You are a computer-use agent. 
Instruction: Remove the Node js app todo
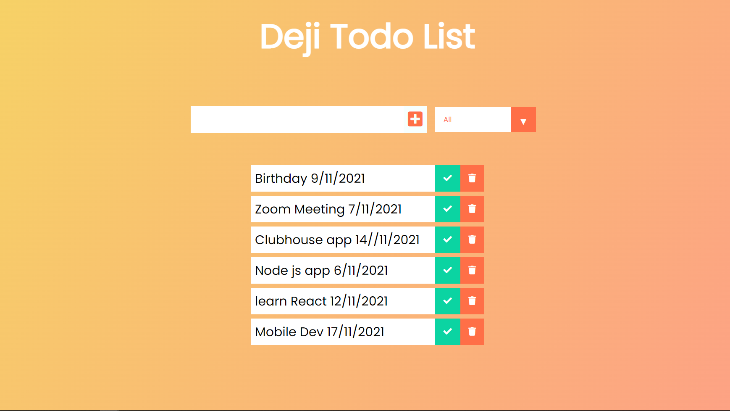[x=472, y=270]
